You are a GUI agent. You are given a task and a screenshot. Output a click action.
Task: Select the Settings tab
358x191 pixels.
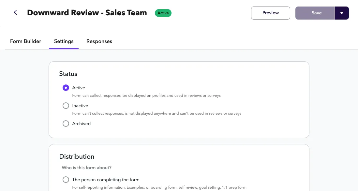click(x=64, y=41)
